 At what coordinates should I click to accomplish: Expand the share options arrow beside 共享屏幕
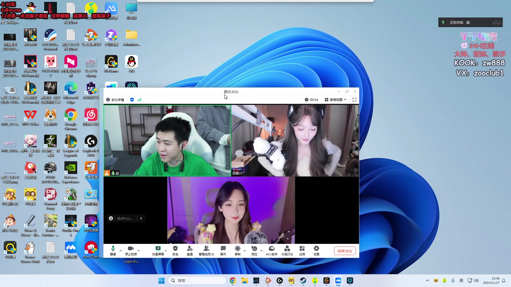(166, 251)
